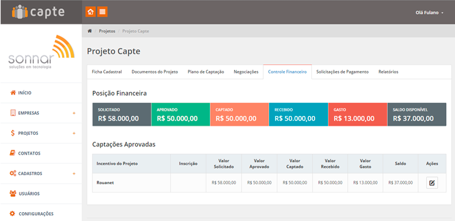Click the home icon in breadcrumb
This screenshot has height=221, width=455.
click(90, 31)
